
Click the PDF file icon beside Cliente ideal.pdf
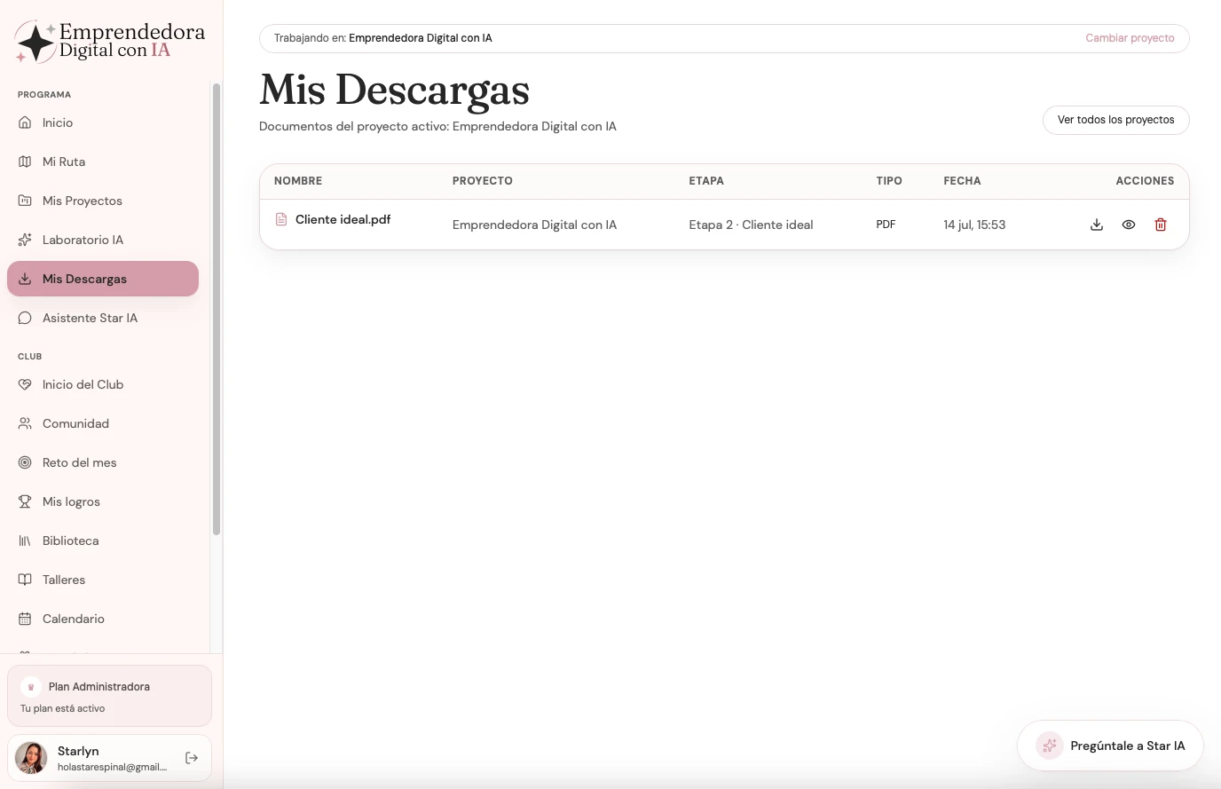(281, 219)
